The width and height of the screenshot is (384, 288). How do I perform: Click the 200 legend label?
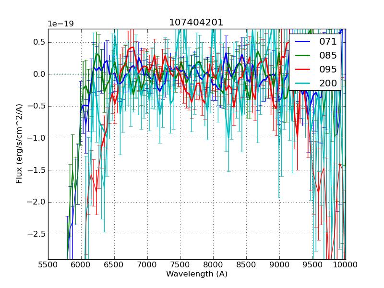coord(328,83)
